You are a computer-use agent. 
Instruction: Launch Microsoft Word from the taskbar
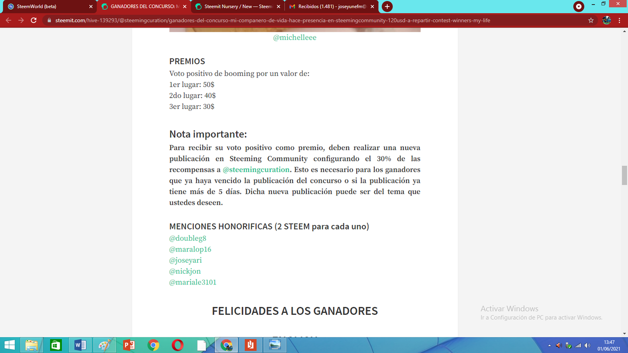click(x=80, y=345)
